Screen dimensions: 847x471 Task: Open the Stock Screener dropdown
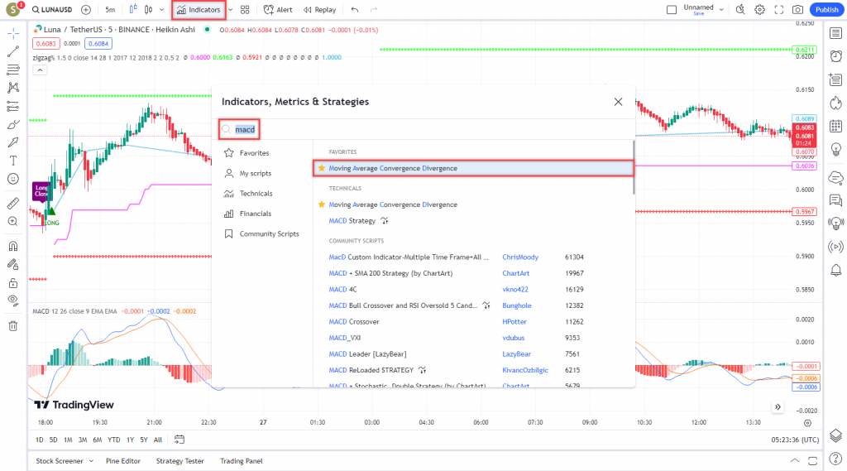(x=65, y=461)
